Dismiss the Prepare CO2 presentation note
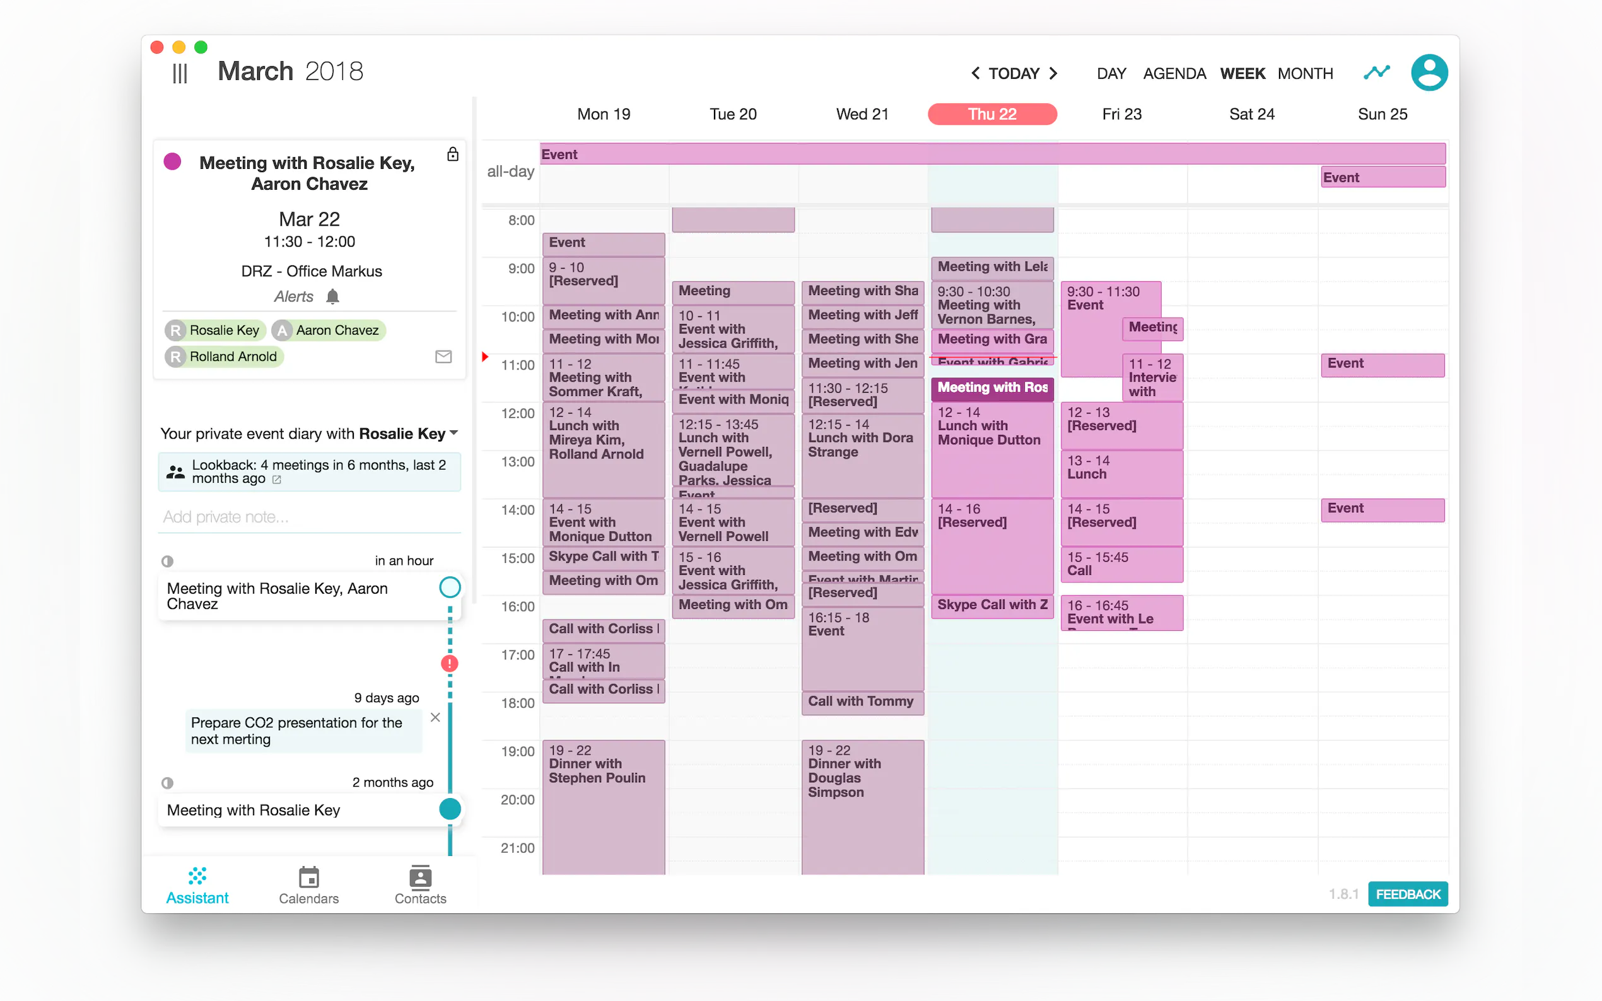This screenshot has height=1001, width=1602. (x=435, y=717)
